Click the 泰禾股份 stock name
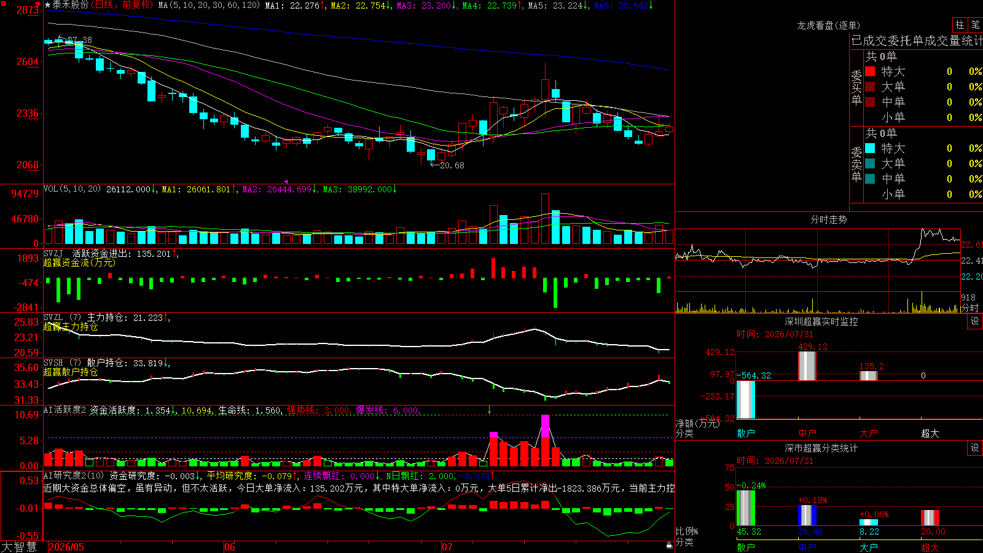 71,5
